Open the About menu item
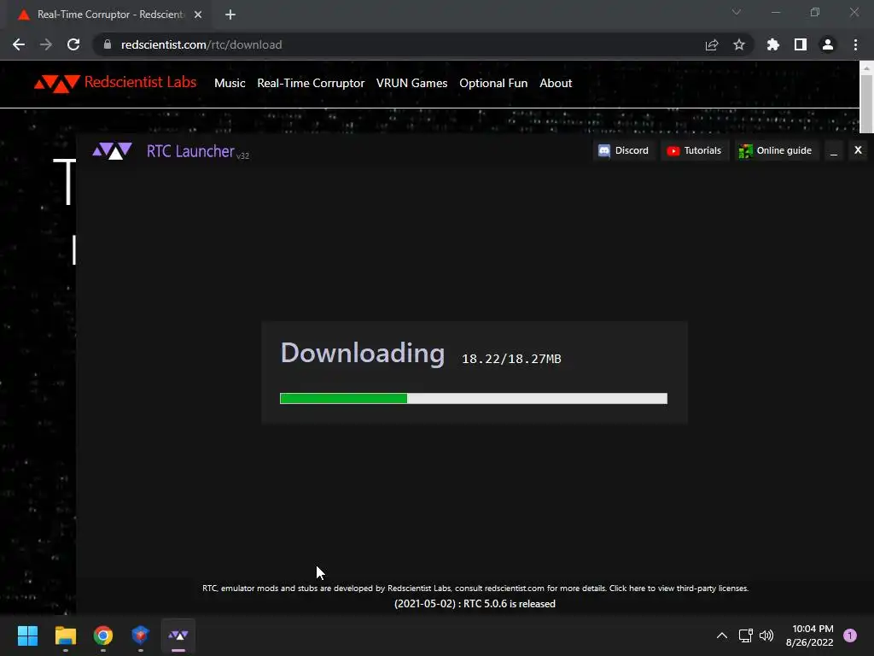874x656 pixels. (x=555, y=83)
